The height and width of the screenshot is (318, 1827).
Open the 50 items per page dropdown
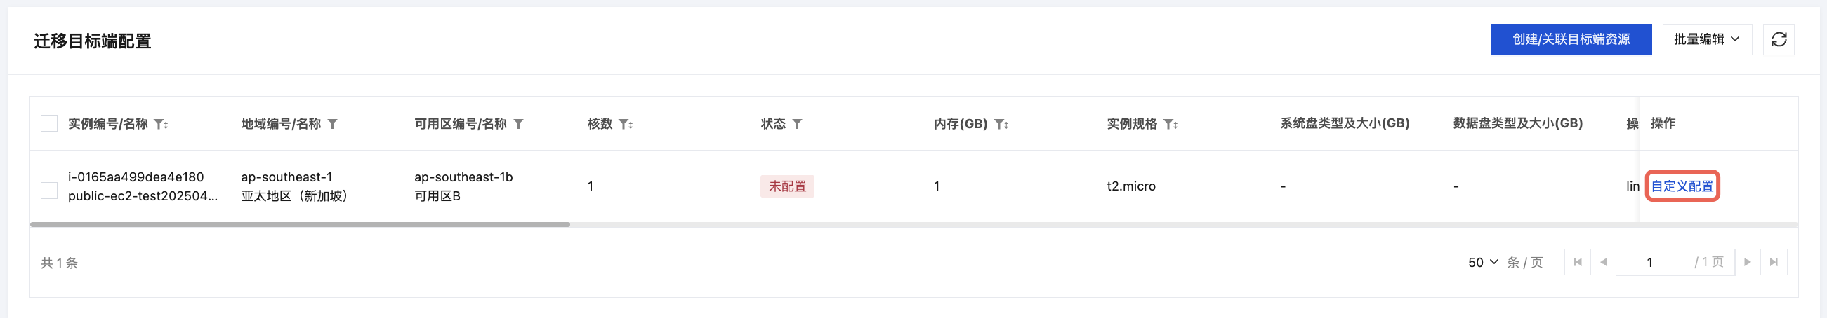point(1483,262)
